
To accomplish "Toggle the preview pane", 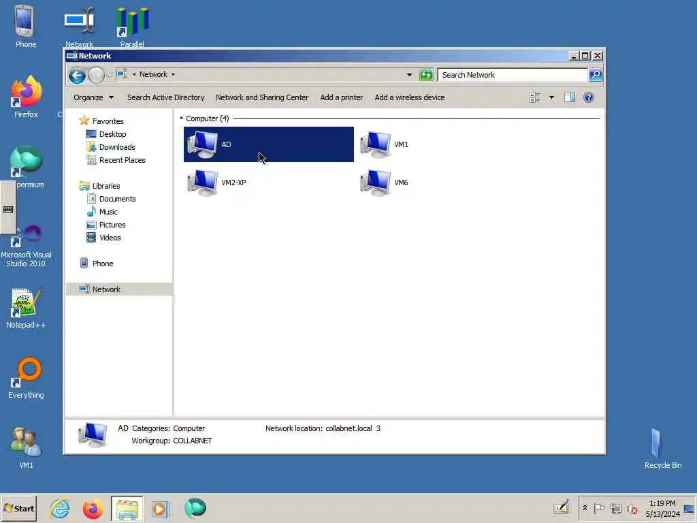I will click(570, 97).
